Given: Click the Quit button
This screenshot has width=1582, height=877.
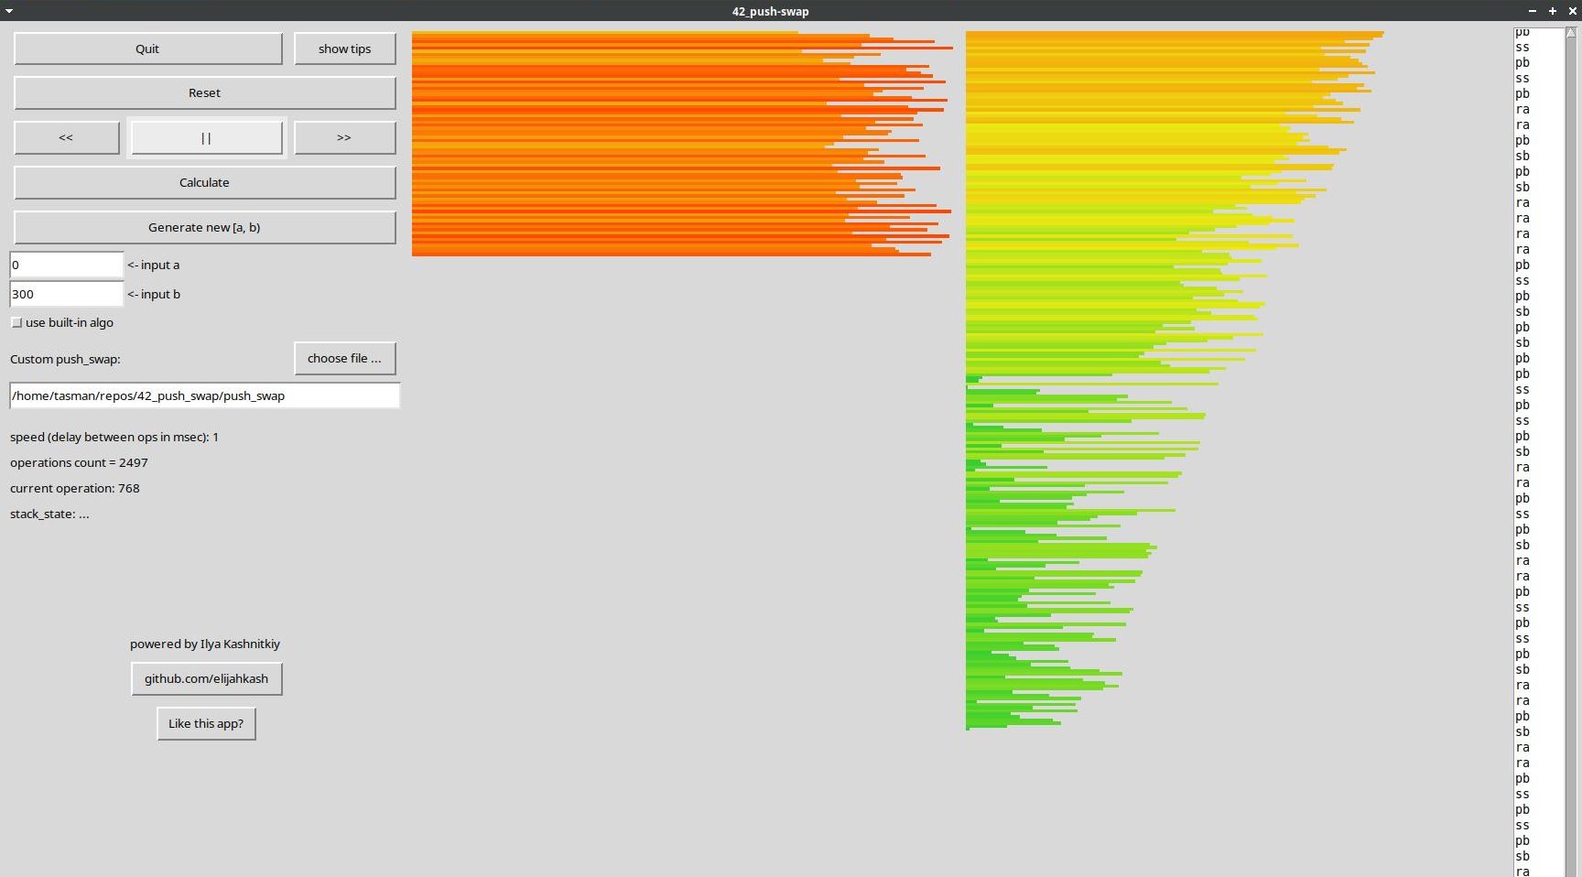Looking at the screenshot, I should 147,49.
